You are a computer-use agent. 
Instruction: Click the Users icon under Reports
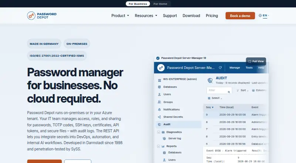click(164, 160)
